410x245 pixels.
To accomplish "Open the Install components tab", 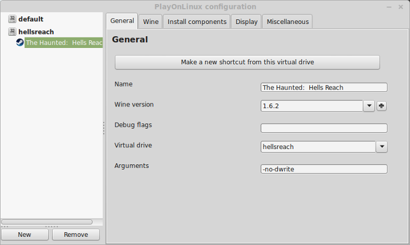I will tap(197, 22).
